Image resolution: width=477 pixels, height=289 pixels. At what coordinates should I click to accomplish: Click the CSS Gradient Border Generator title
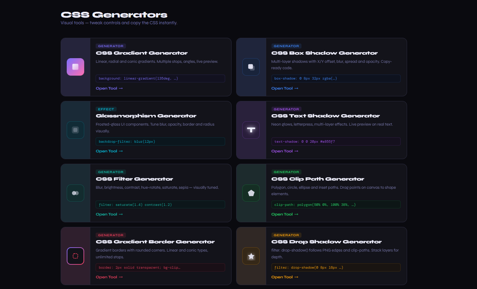click(x=155, y=242)
